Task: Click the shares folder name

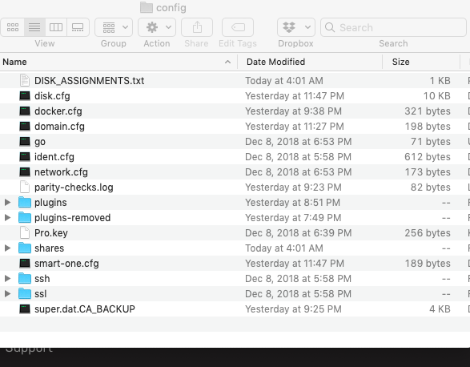Action: [x=49, y=248]
